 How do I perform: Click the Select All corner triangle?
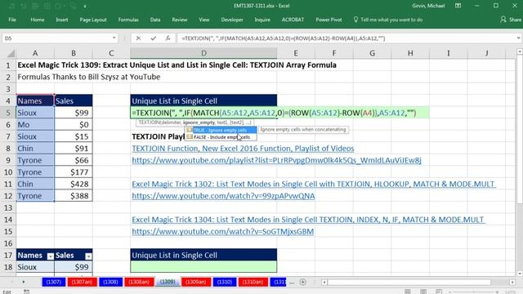pyautogui.click(x=11, y=53)
